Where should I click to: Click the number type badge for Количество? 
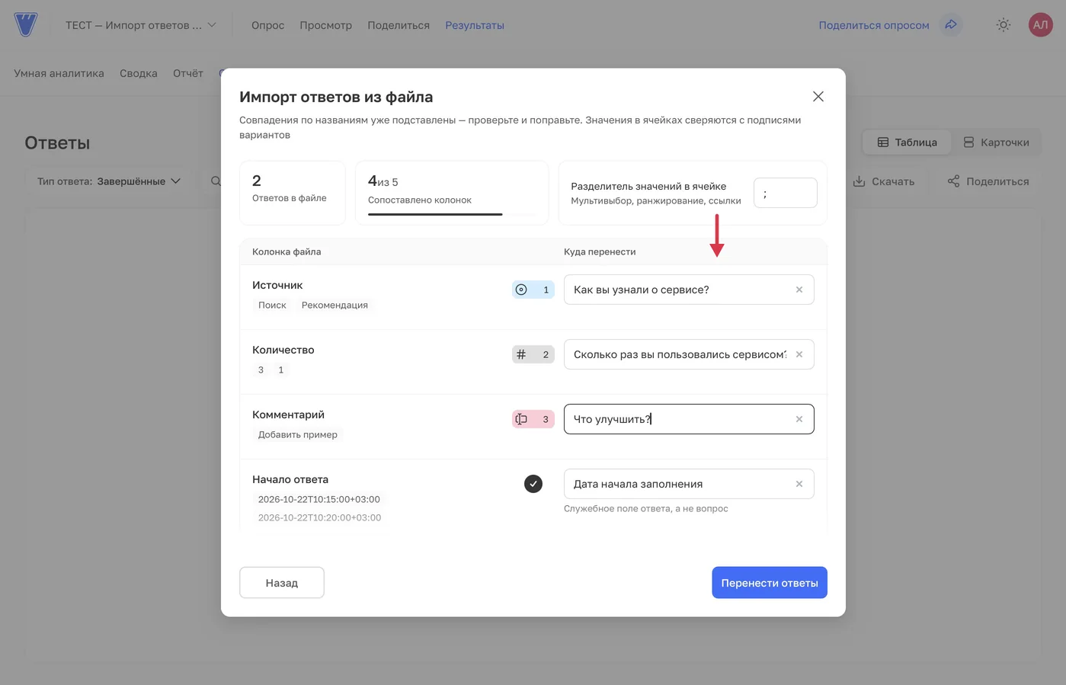pos(533,354)
